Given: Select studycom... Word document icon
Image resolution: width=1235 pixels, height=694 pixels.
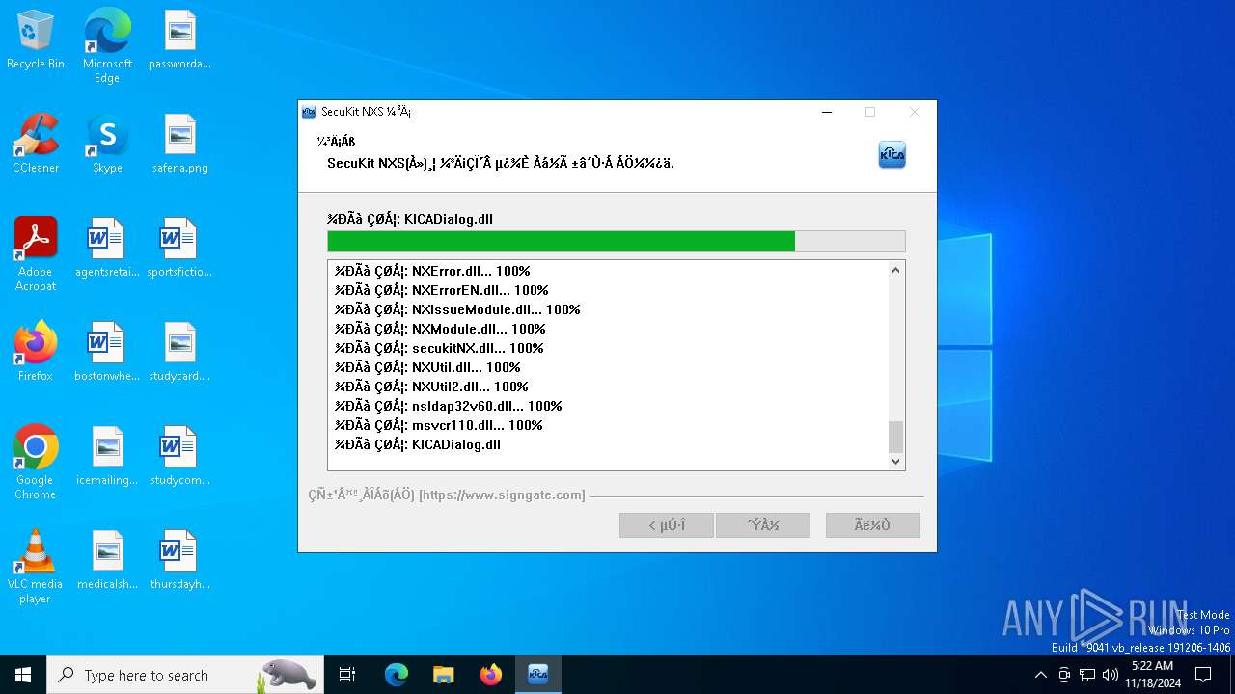Looking at the screenshot, I should tap(179, 457).
